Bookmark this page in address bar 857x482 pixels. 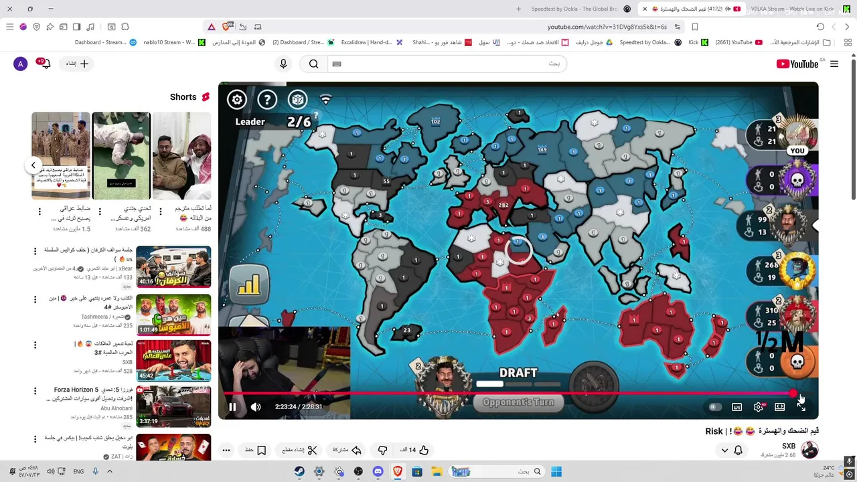pos(694,27)
